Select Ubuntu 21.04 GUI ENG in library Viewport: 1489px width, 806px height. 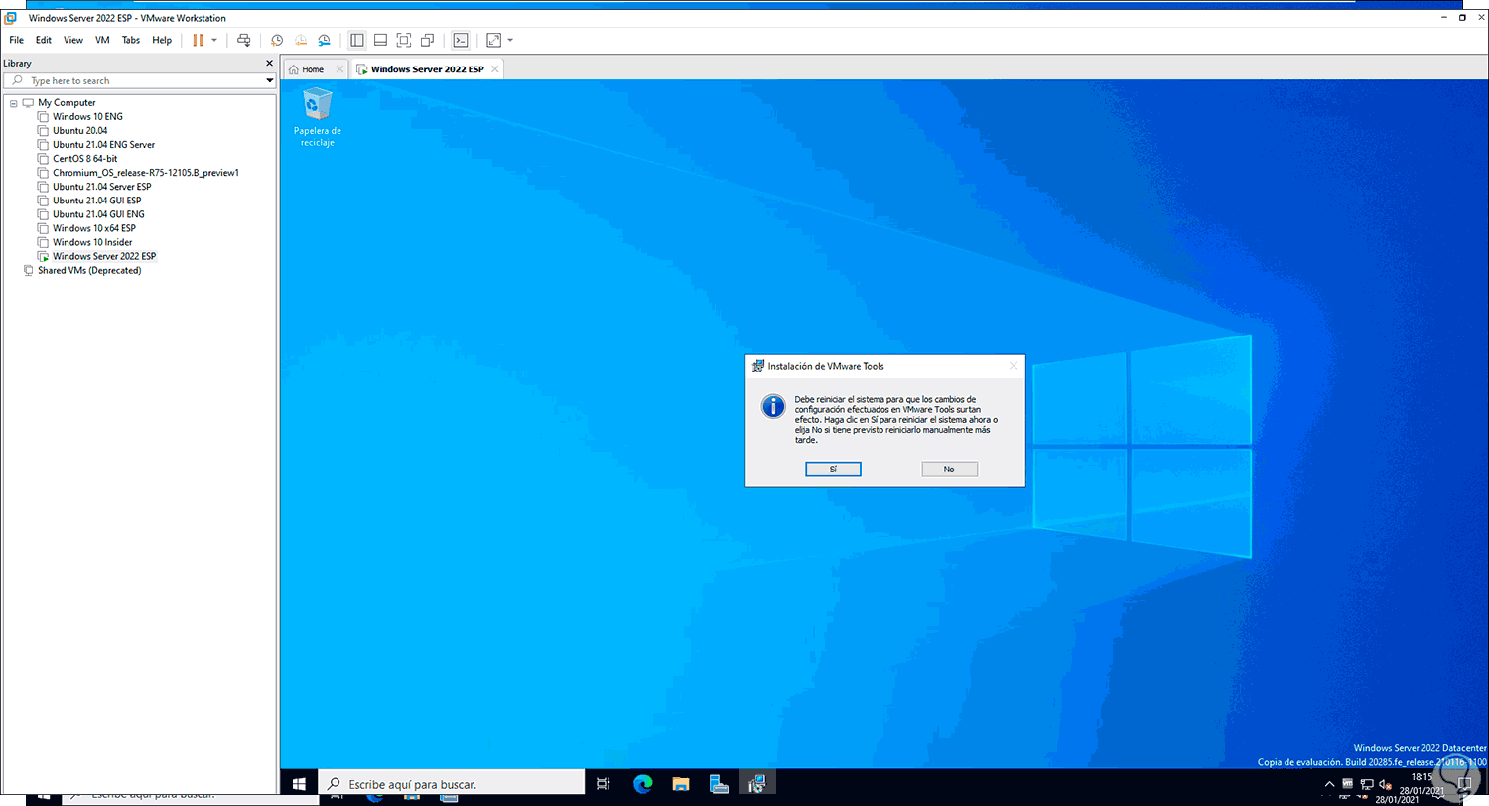(x=98, y=214)
